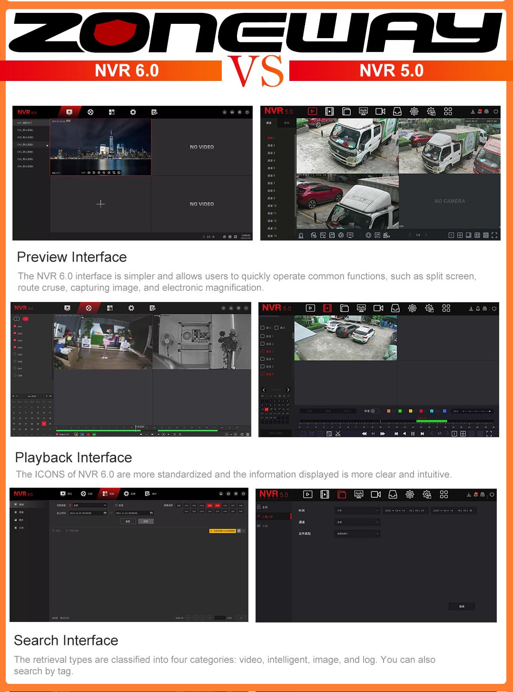Toggle the tag switch in NVR 5.0 Playback
Image resolution: width=513 pixels, height=692 pixels.
(375, 411)
